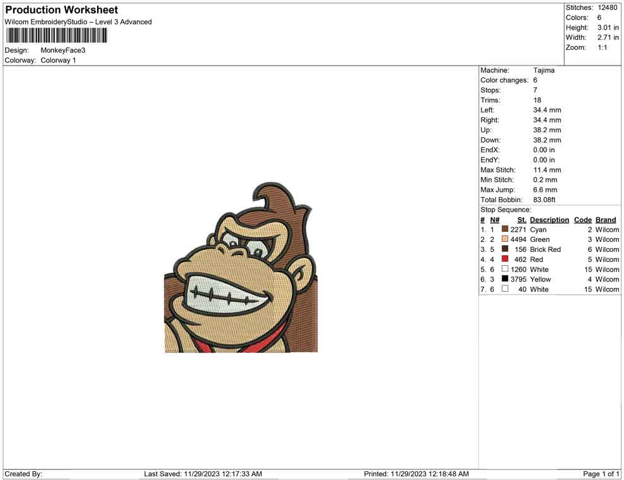Click the stitch count 2271 in Cyan row
The image size is (624, 480).
click(518, 229)
